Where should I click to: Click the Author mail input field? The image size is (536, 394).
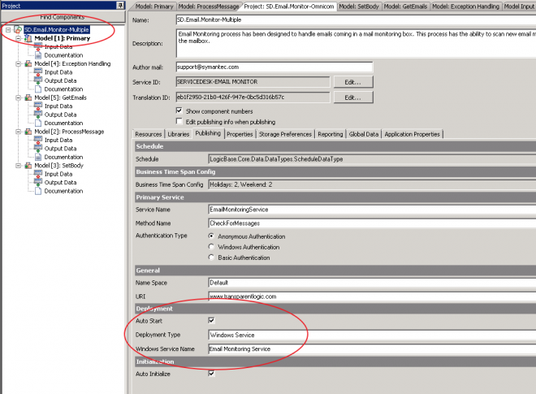(x=274, y=67)
